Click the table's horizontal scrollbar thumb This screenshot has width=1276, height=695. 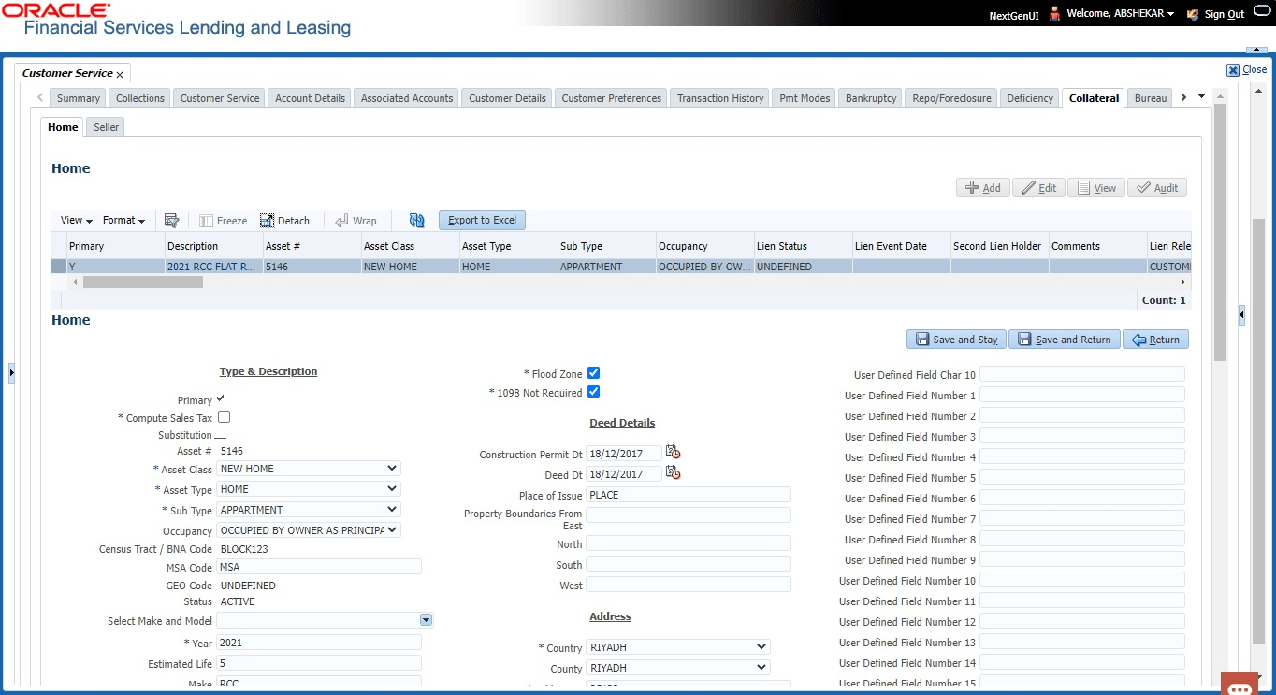143,282
